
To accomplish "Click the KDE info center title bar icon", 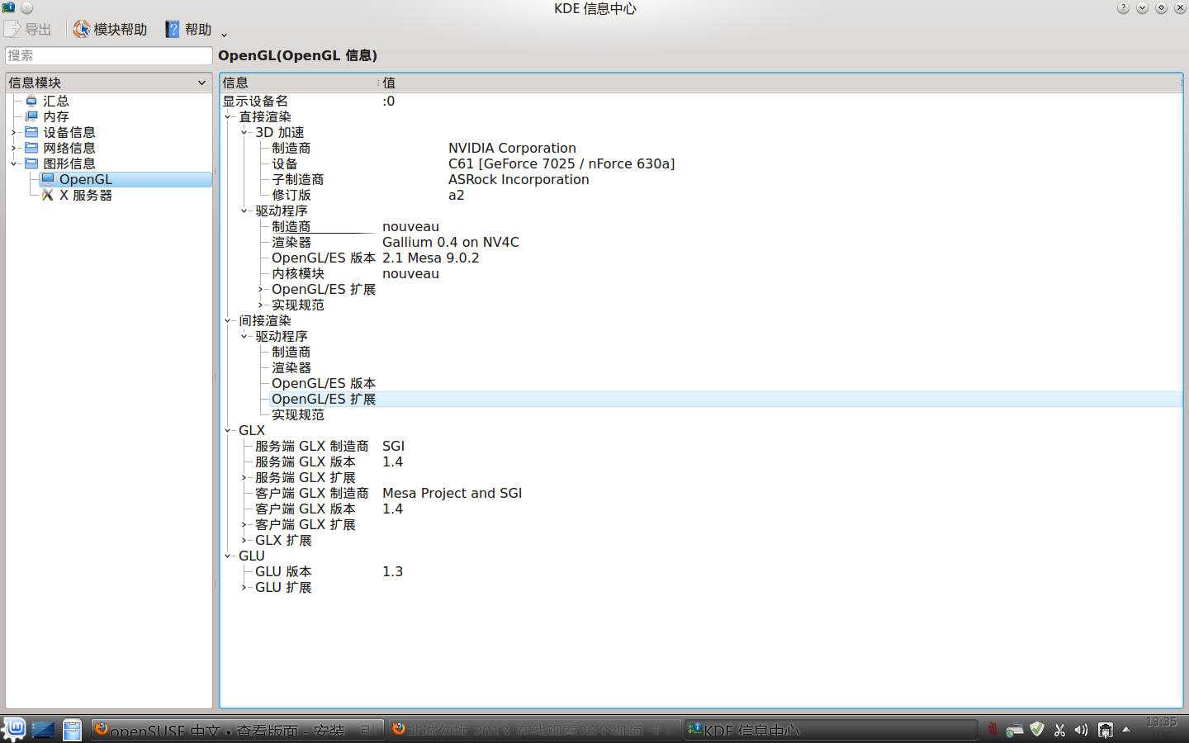I will 9,7.
